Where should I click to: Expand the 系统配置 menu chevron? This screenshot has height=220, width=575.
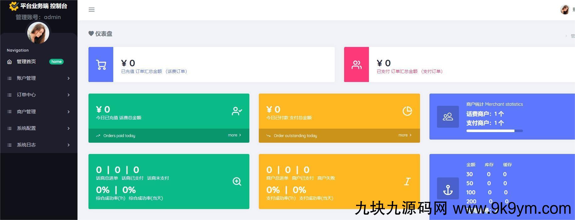pos(68,128)
